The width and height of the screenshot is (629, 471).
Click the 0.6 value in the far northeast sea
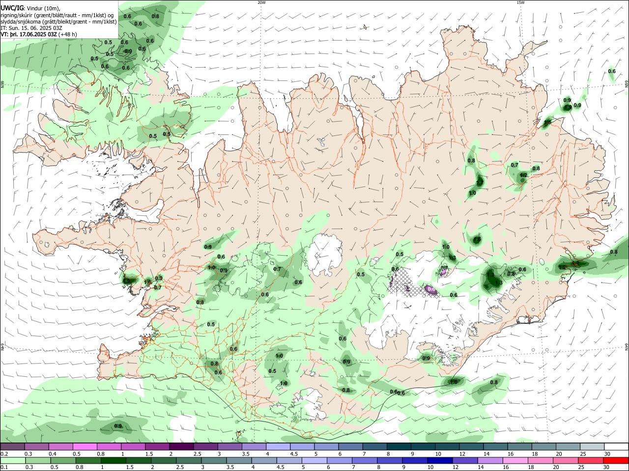pos(612,72)
